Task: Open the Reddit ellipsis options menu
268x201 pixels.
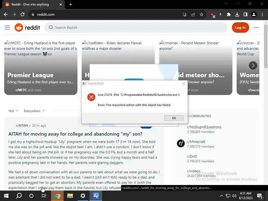Action: (x=256, y=27)
